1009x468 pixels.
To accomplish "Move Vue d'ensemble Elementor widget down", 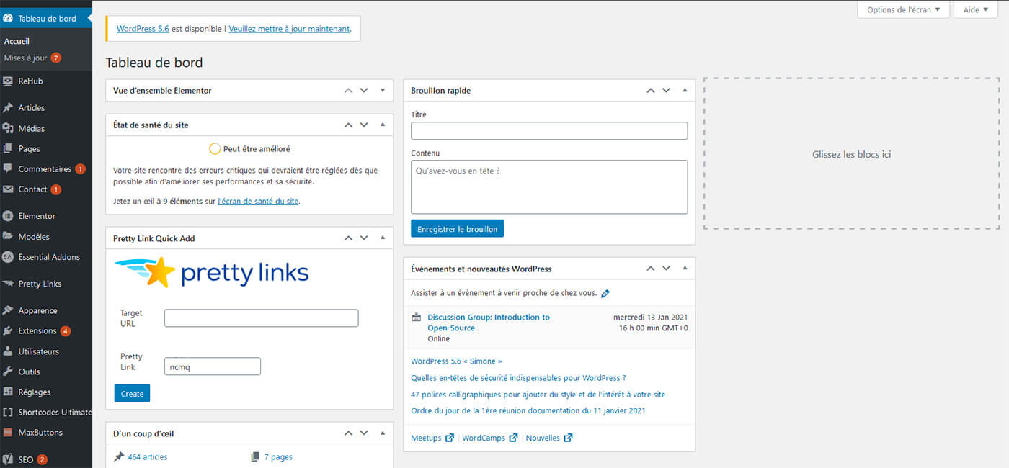I will [x=364, y=91].
